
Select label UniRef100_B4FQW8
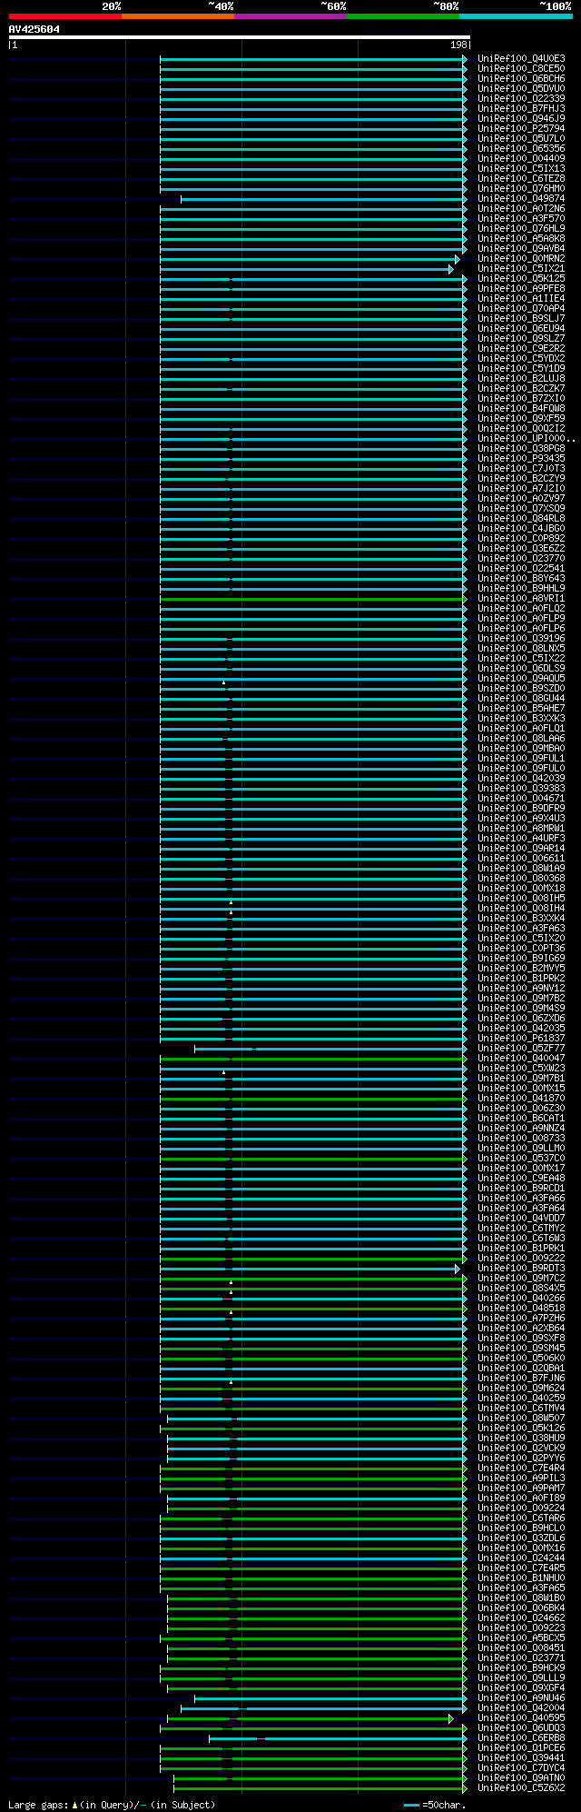pyautogui.click(x=521, y=409)
